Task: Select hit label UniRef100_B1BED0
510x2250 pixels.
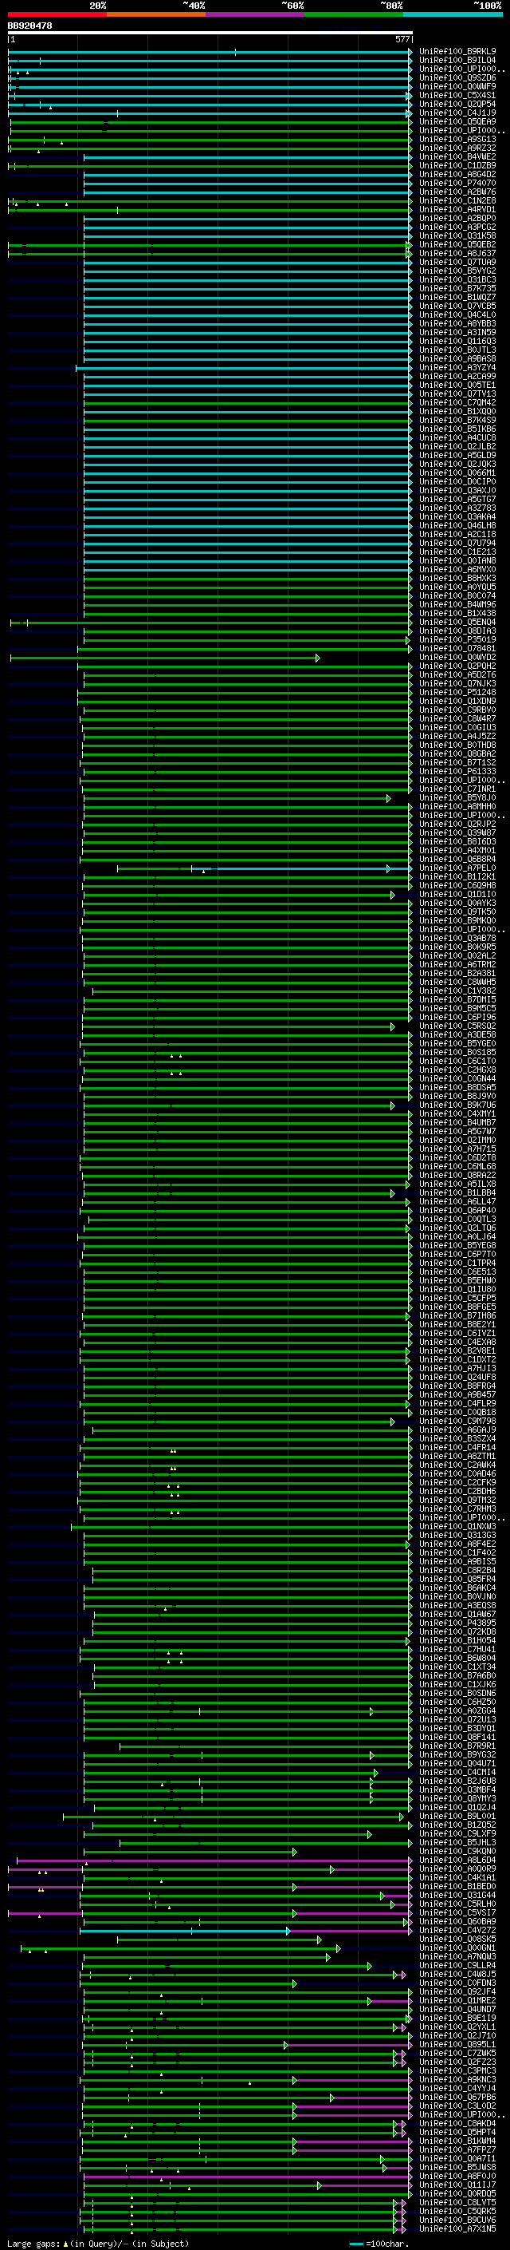Action: [x=457, y=1887]
